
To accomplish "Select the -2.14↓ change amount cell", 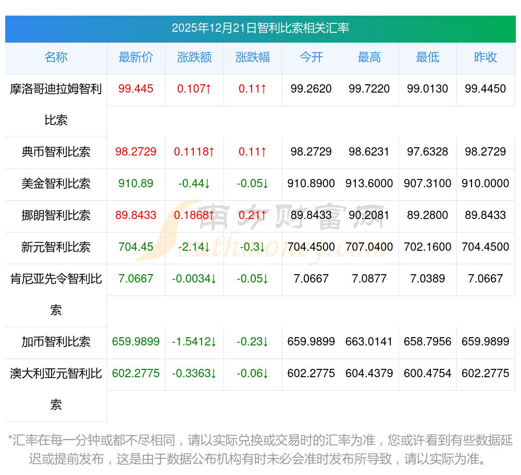I will coord(194,247).
